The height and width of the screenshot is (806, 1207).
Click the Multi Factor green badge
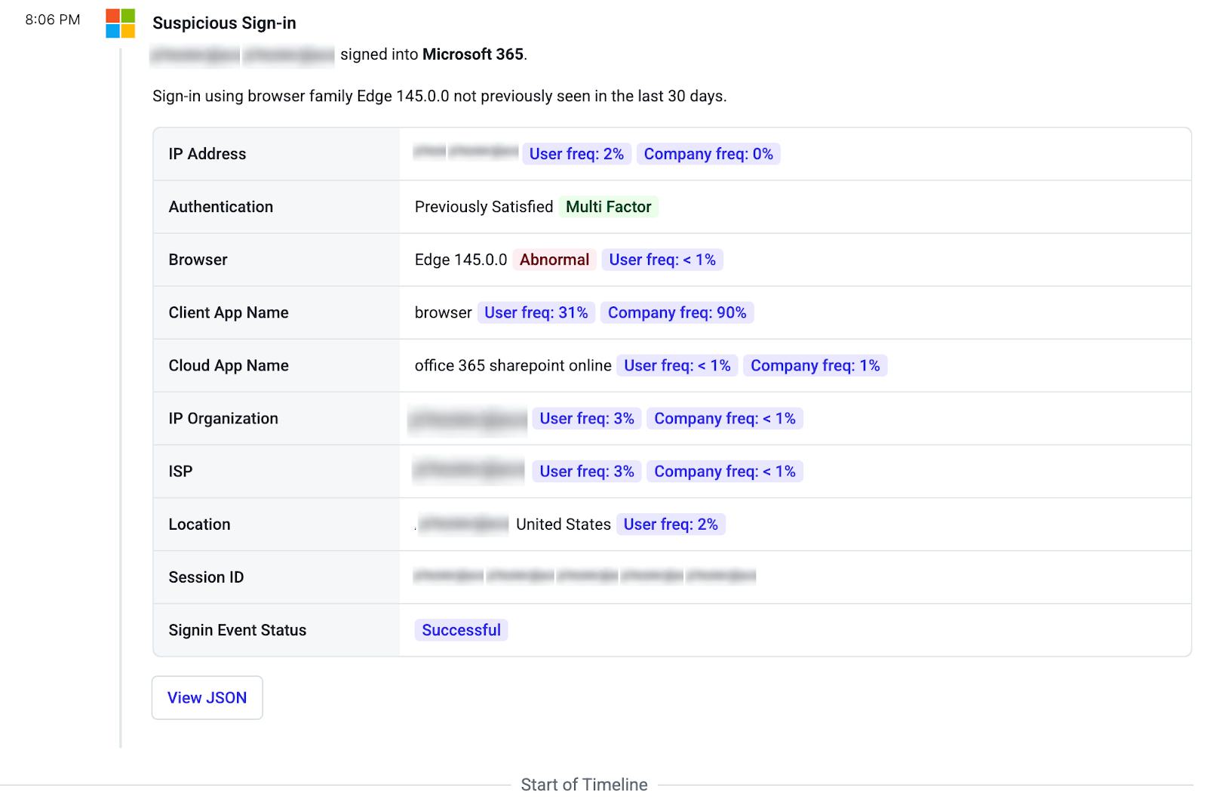(609, 207)
